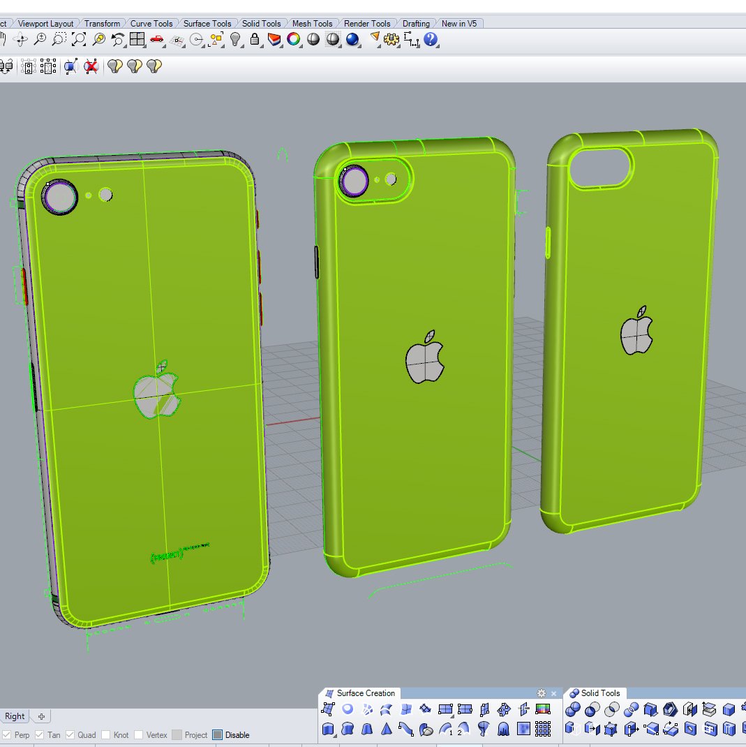746x747 pixels.
Task: Select Sweep 1 rail tool
Action: click(x=446, y=729)
